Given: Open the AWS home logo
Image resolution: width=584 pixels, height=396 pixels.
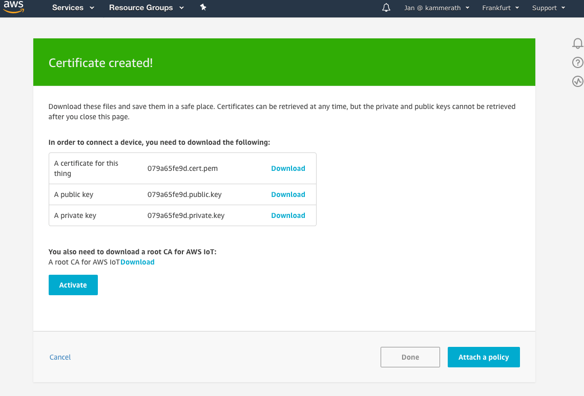Looking at the screenshot, I should point(14,7).
